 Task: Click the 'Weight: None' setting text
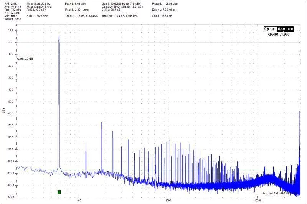point(13,19)
